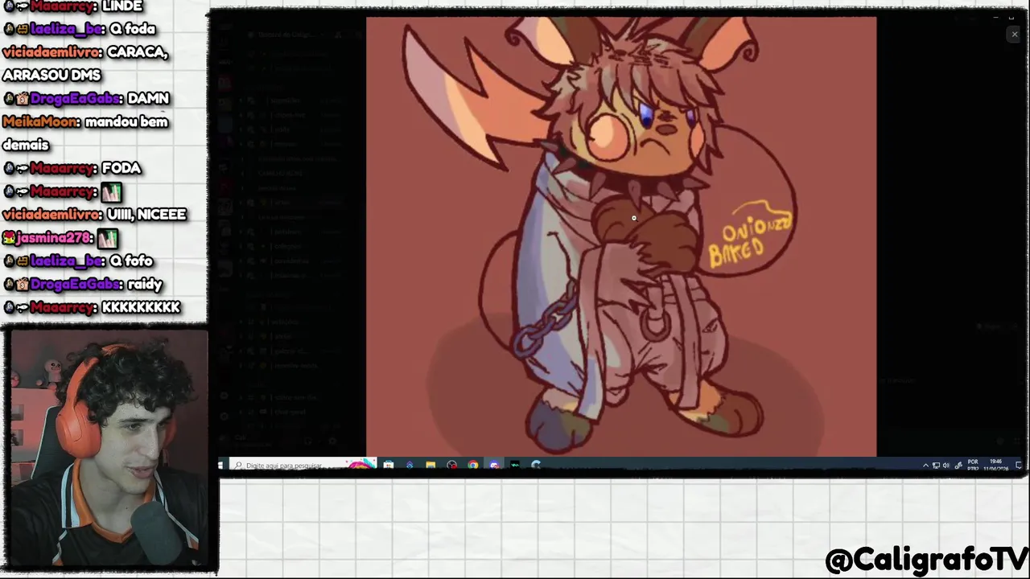Open the Windows Start menu
This screenshot has width=1030, height=579.
pos(220,465)
